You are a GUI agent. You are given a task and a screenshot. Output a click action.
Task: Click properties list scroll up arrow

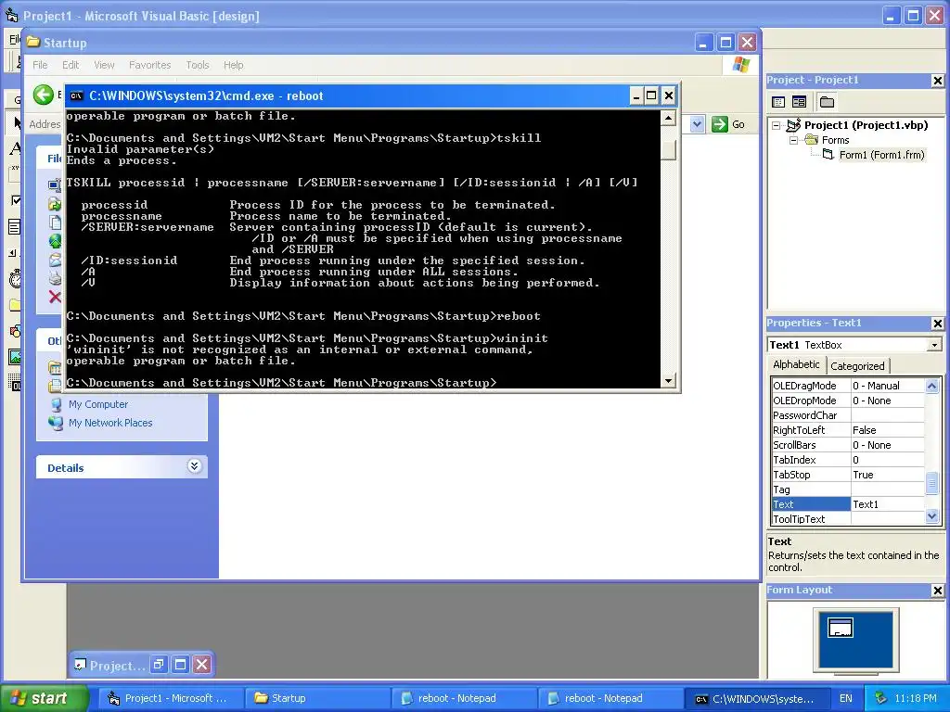click(x=931, y=386)
